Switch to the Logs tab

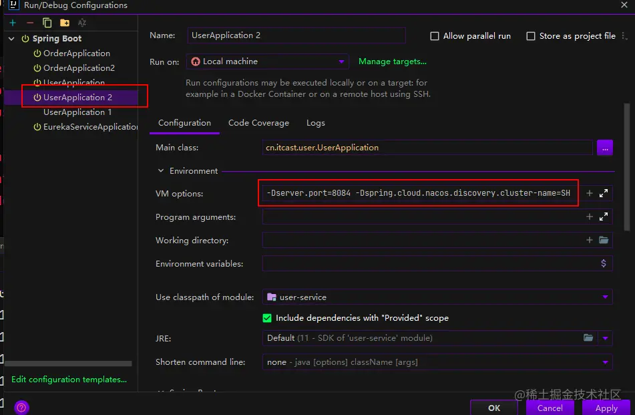pos(315,123)
